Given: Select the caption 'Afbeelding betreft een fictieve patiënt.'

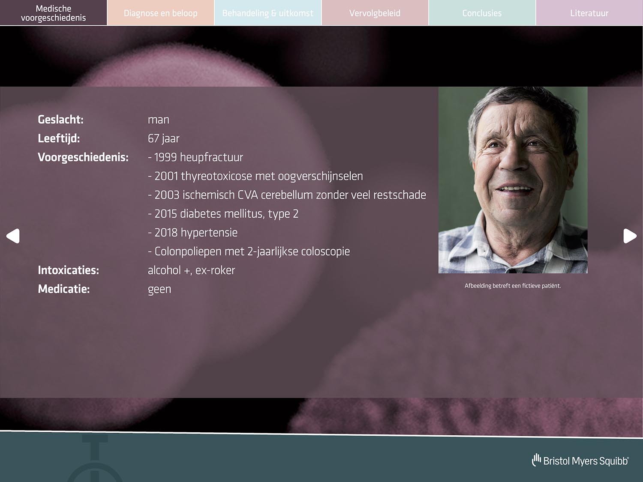Looking at the screenshot, I should tap(513, 286).
